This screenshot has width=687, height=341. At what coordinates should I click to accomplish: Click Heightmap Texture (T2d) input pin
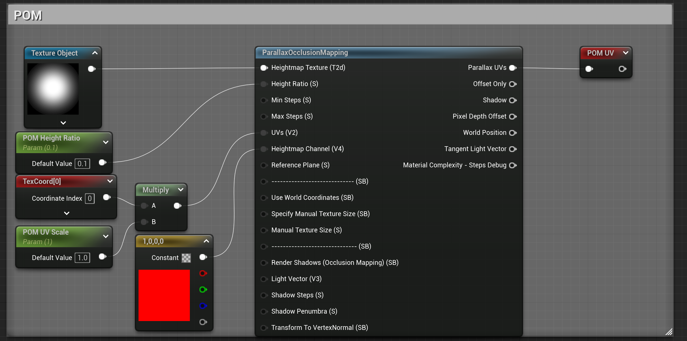(x=264, y=68)
